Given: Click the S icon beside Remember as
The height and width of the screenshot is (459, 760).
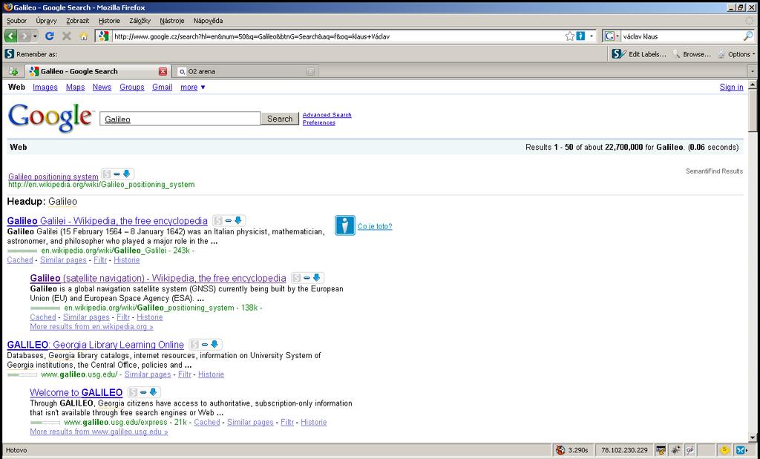Looking at the screenshot, I should point(9,53).
